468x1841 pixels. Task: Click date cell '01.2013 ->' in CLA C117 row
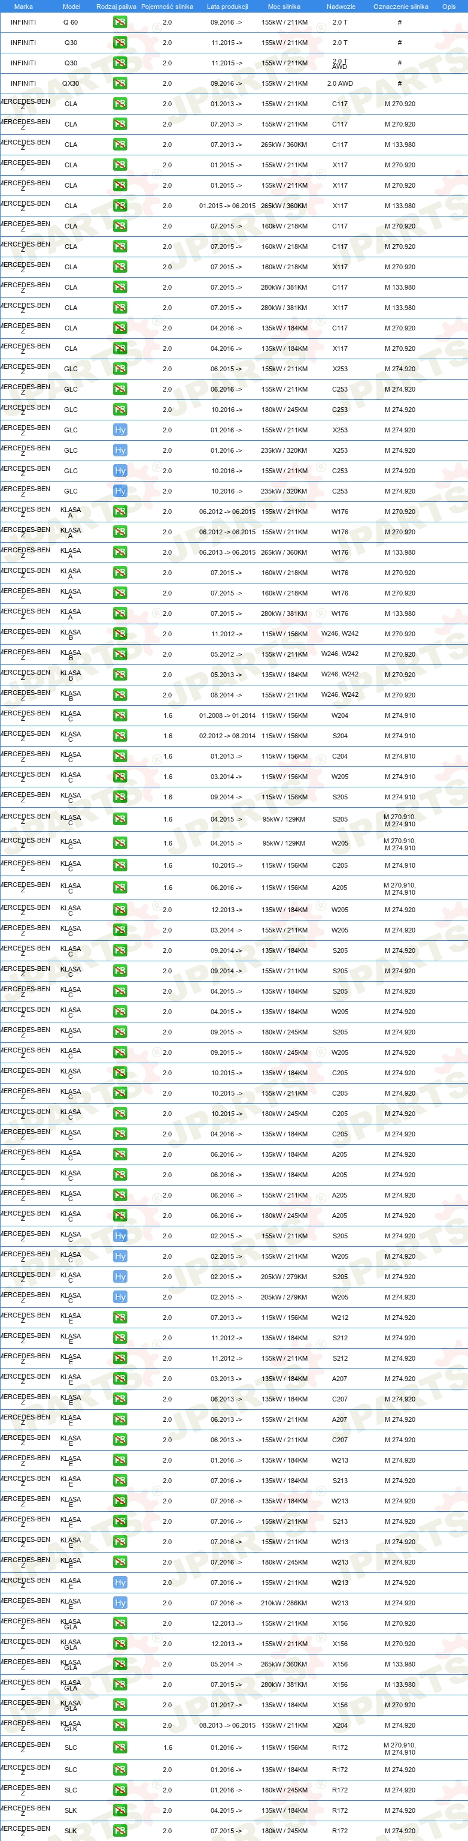click(226, 104)
